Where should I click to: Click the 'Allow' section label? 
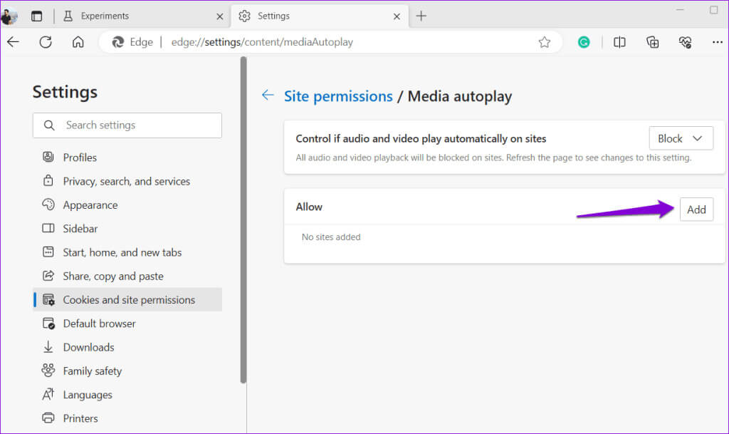pyautogui.click(x=309, y=207)
